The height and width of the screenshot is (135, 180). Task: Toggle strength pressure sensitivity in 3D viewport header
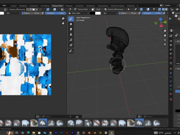point(164,13)
